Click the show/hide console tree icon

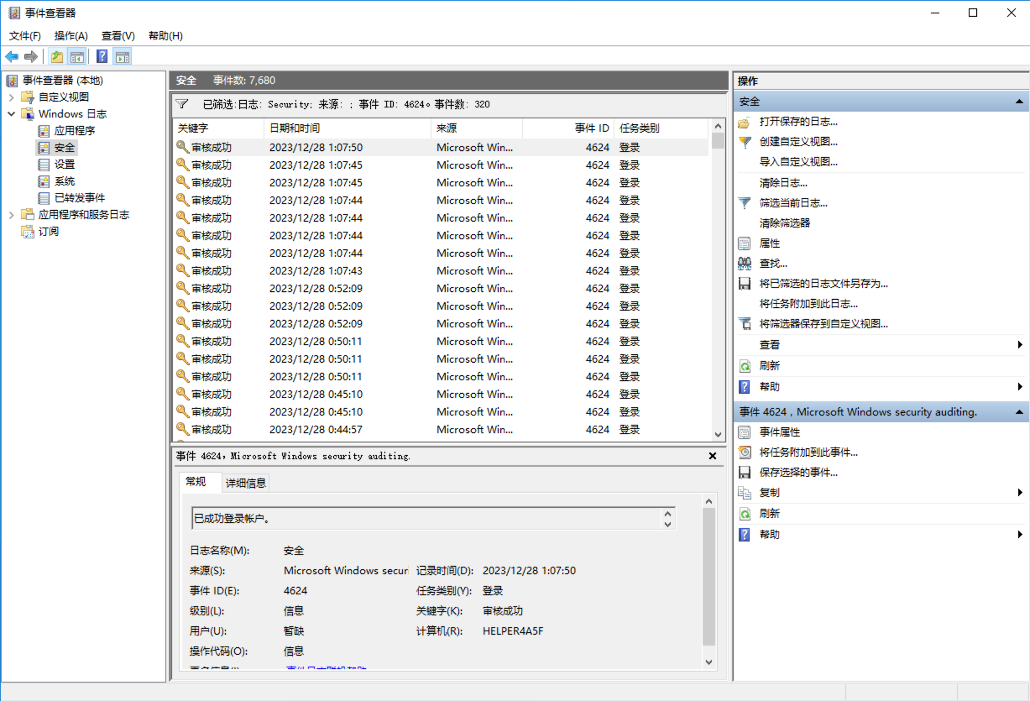point(77,57)
